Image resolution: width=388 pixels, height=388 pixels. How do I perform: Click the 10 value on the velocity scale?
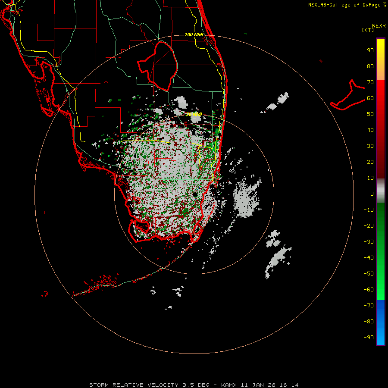(370, 178)
